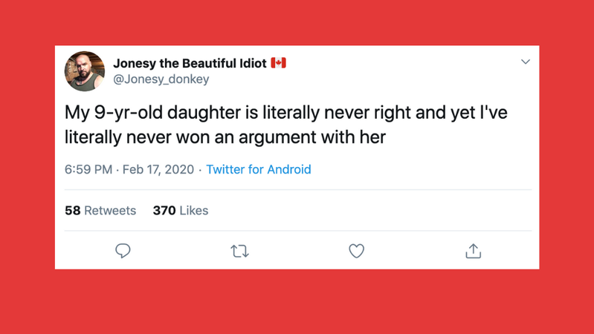Open the share tweet upload icon

(474, 251)
